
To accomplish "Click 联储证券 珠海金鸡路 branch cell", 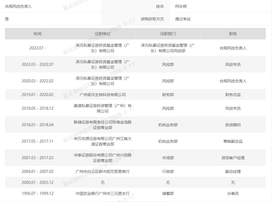I will click(x=103, y=125).
